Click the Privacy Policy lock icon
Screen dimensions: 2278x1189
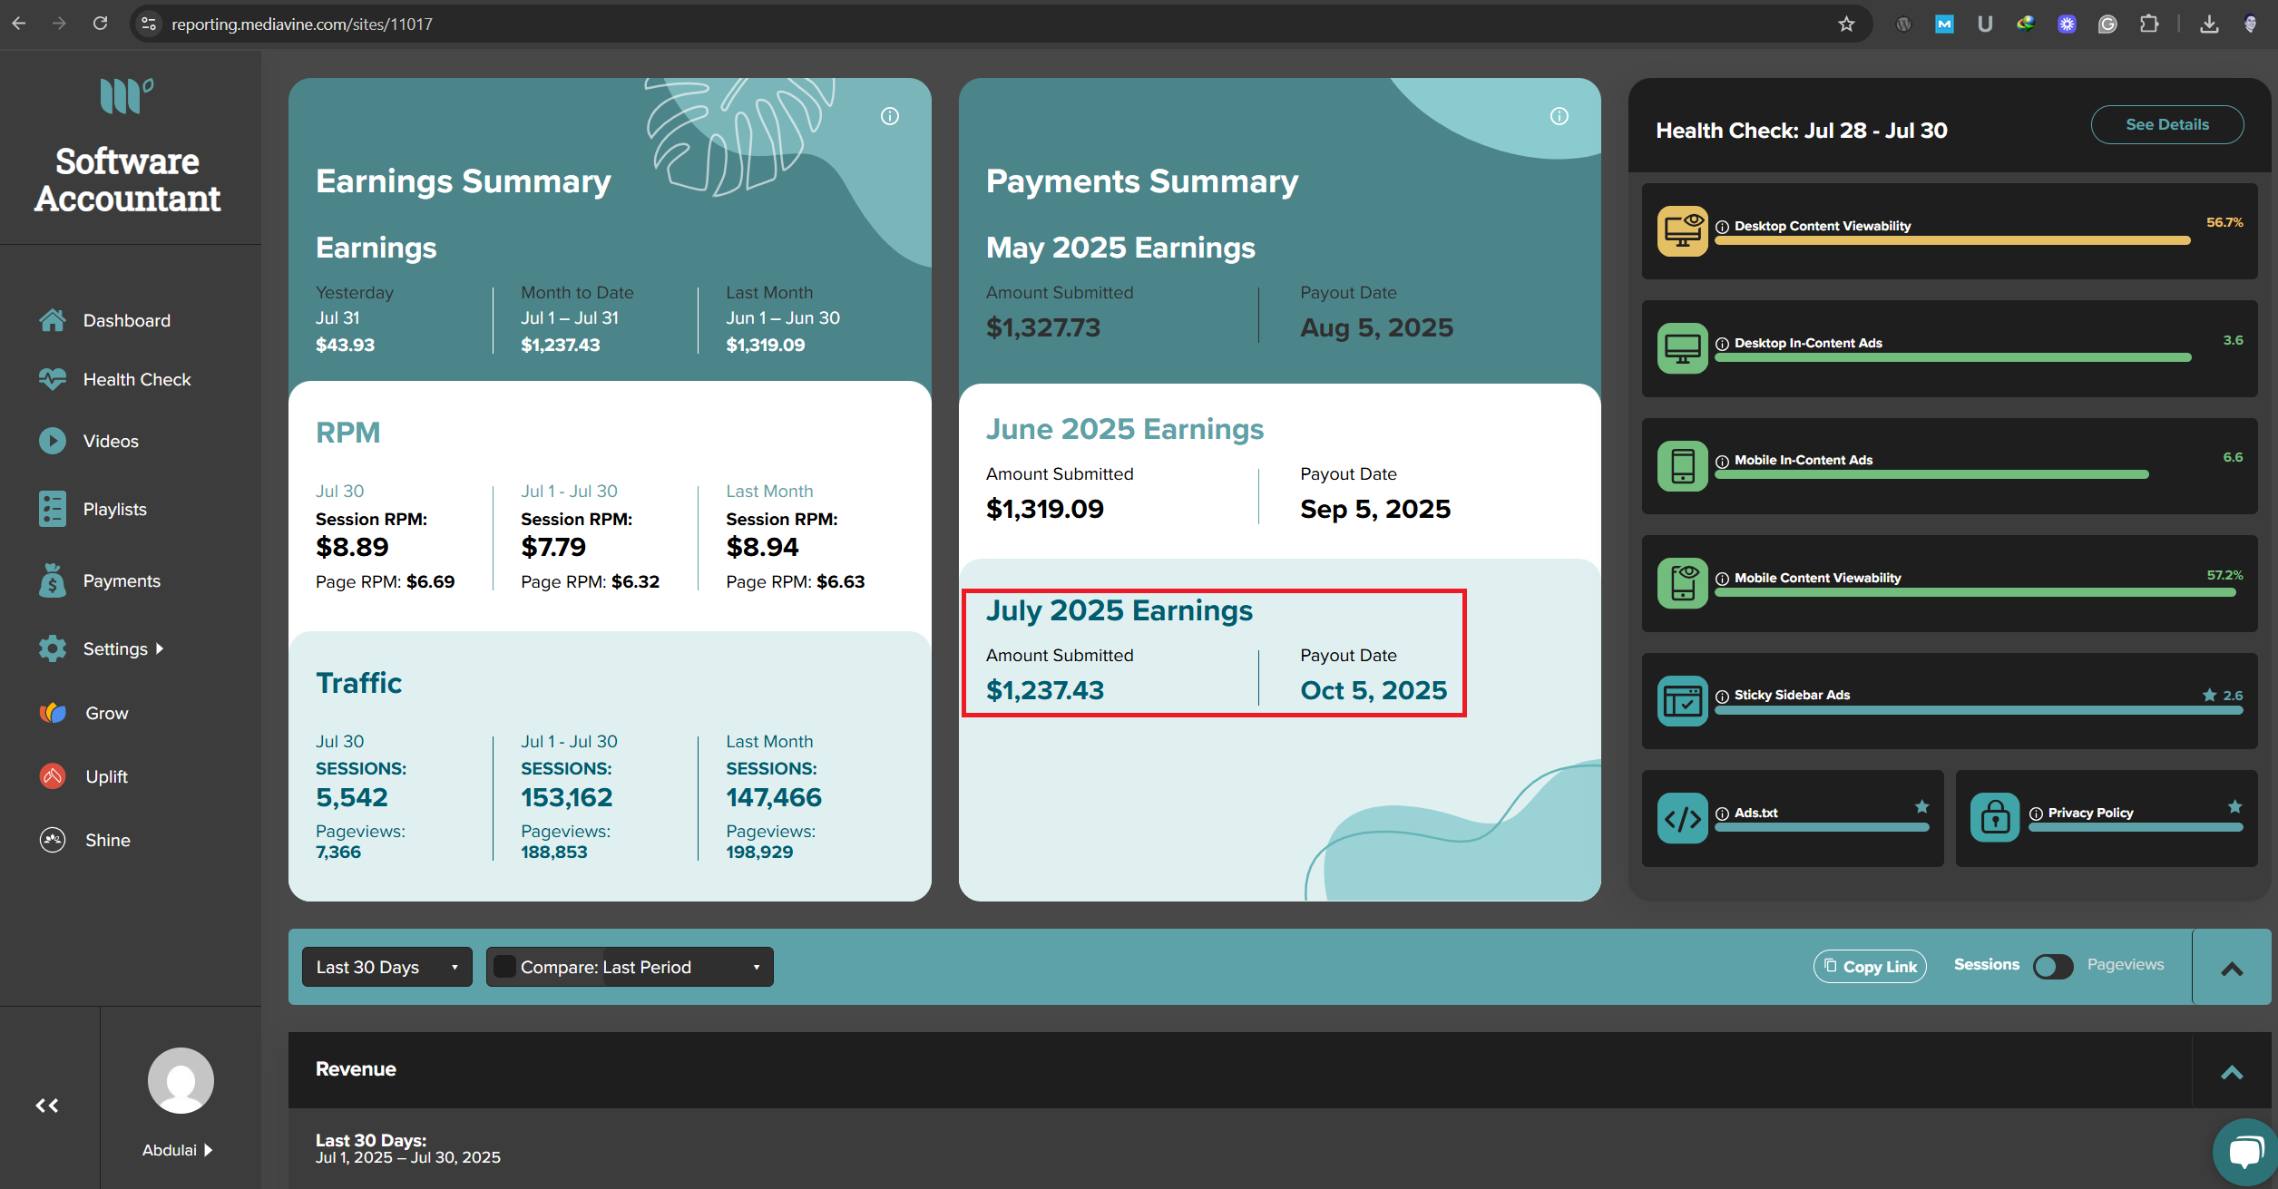(1995, 818)
